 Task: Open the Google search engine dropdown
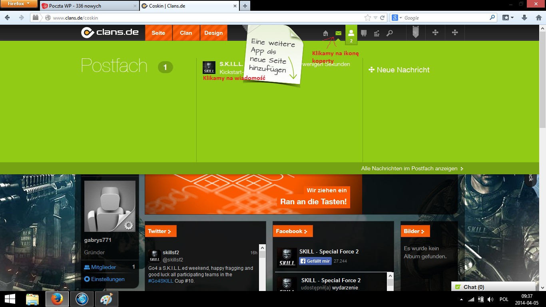(397, 18)
